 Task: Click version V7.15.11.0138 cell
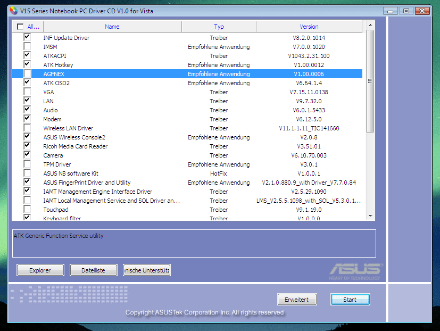309,92
